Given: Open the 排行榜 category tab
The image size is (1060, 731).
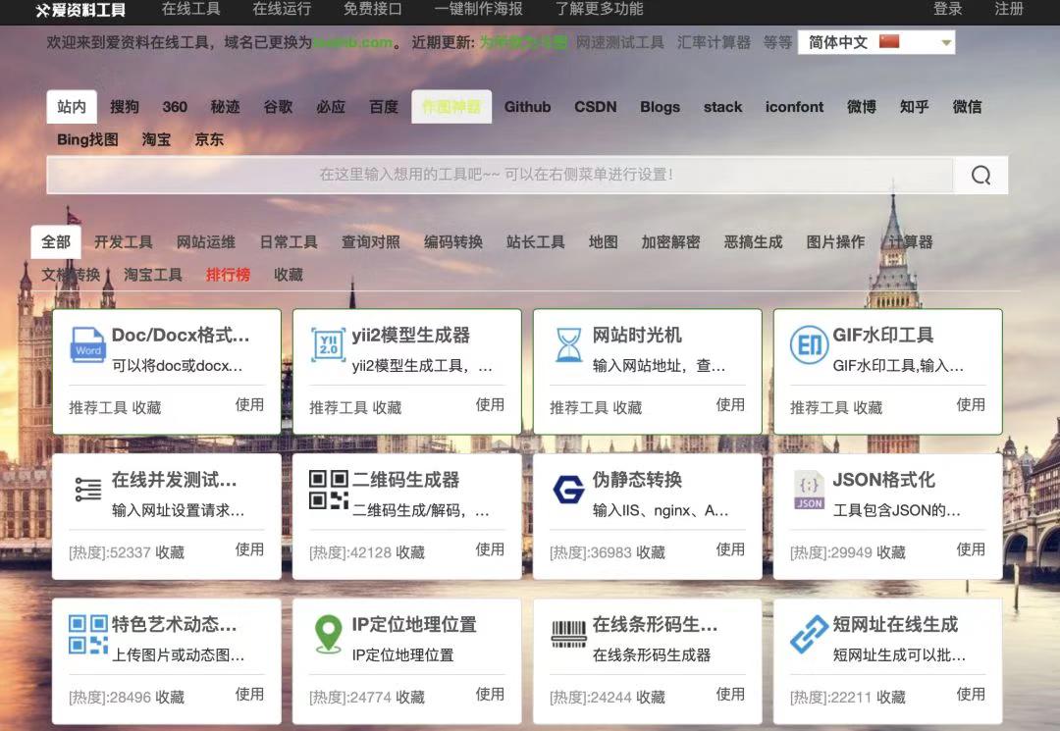Looking at the screenshot, I should click(228, 275).
